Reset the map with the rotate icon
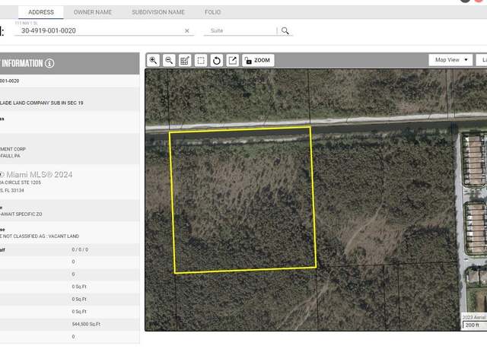This screenshot has height=349, width=487. tap(216, 60)
